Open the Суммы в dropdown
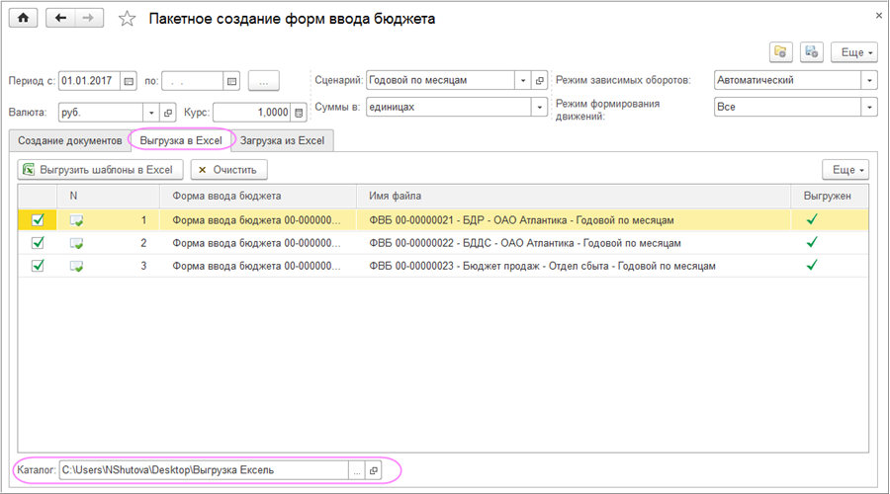The height and width of the screenshot is (494, 890). tap(539, 107)
